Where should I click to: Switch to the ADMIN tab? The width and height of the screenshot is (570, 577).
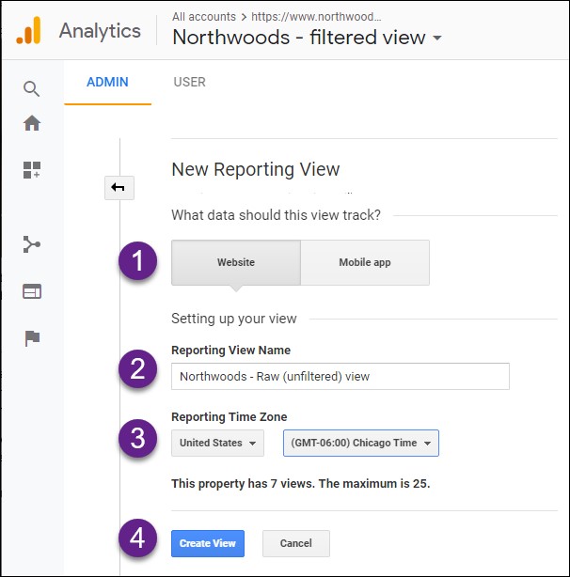pos(107,82)
